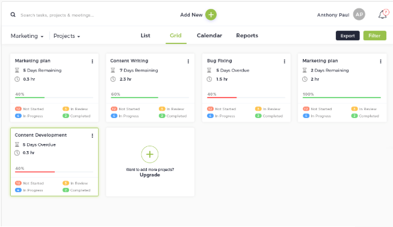Click the green Filter button

click(x=375, y=36)
